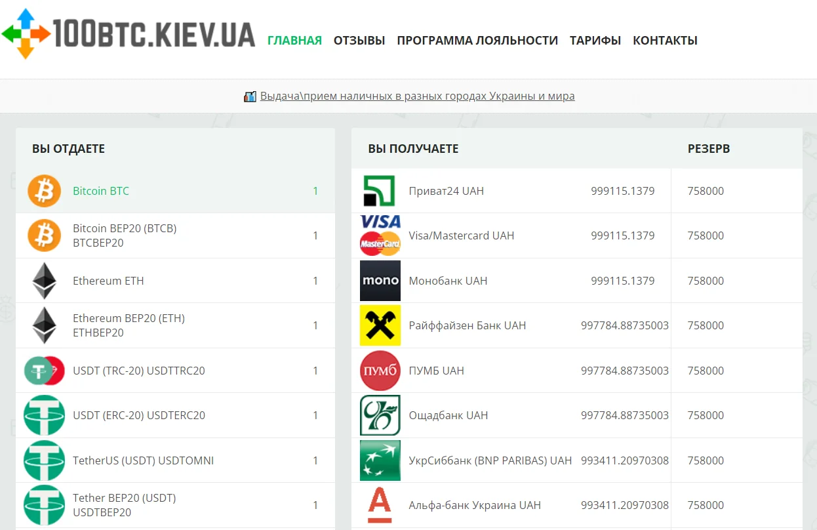Image resolution: width=817 pixels, height=530 pixels.
Task: Click reserve 758000 in the Приват24 row
Action: (x=706, y=191)
